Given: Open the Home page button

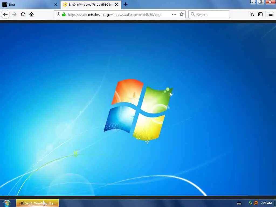Looking at the screenshot, I should click(32, 14).
